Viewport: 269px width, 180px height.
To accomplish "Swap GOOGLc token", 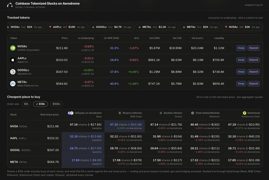I will click(241, 72).
